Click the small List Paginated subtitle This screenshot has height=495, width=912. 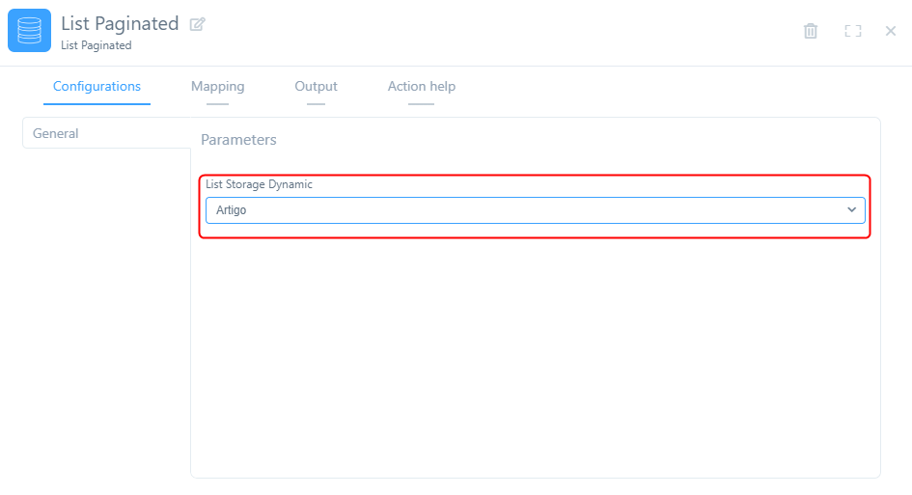[96, 45]
